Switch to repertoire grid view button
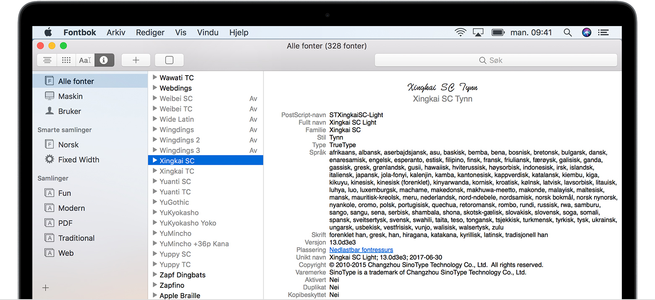655x300 pixels. [x=66, y=60]
